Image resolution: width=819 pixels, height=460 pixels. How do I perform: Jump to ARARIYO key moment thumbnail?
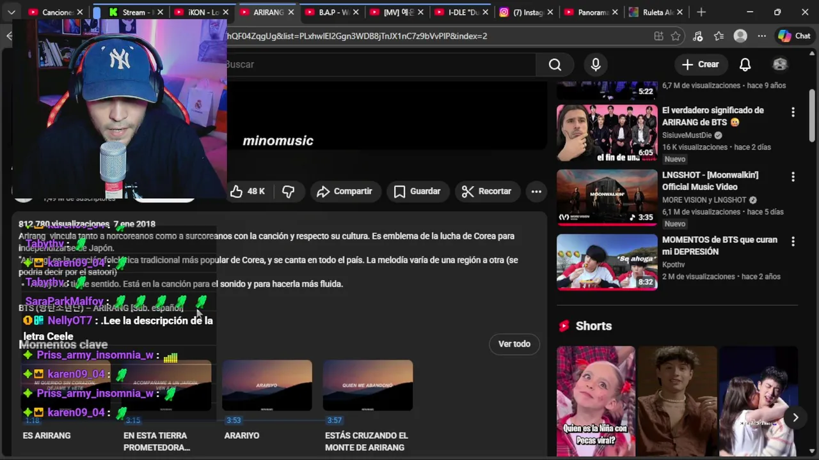267,385
